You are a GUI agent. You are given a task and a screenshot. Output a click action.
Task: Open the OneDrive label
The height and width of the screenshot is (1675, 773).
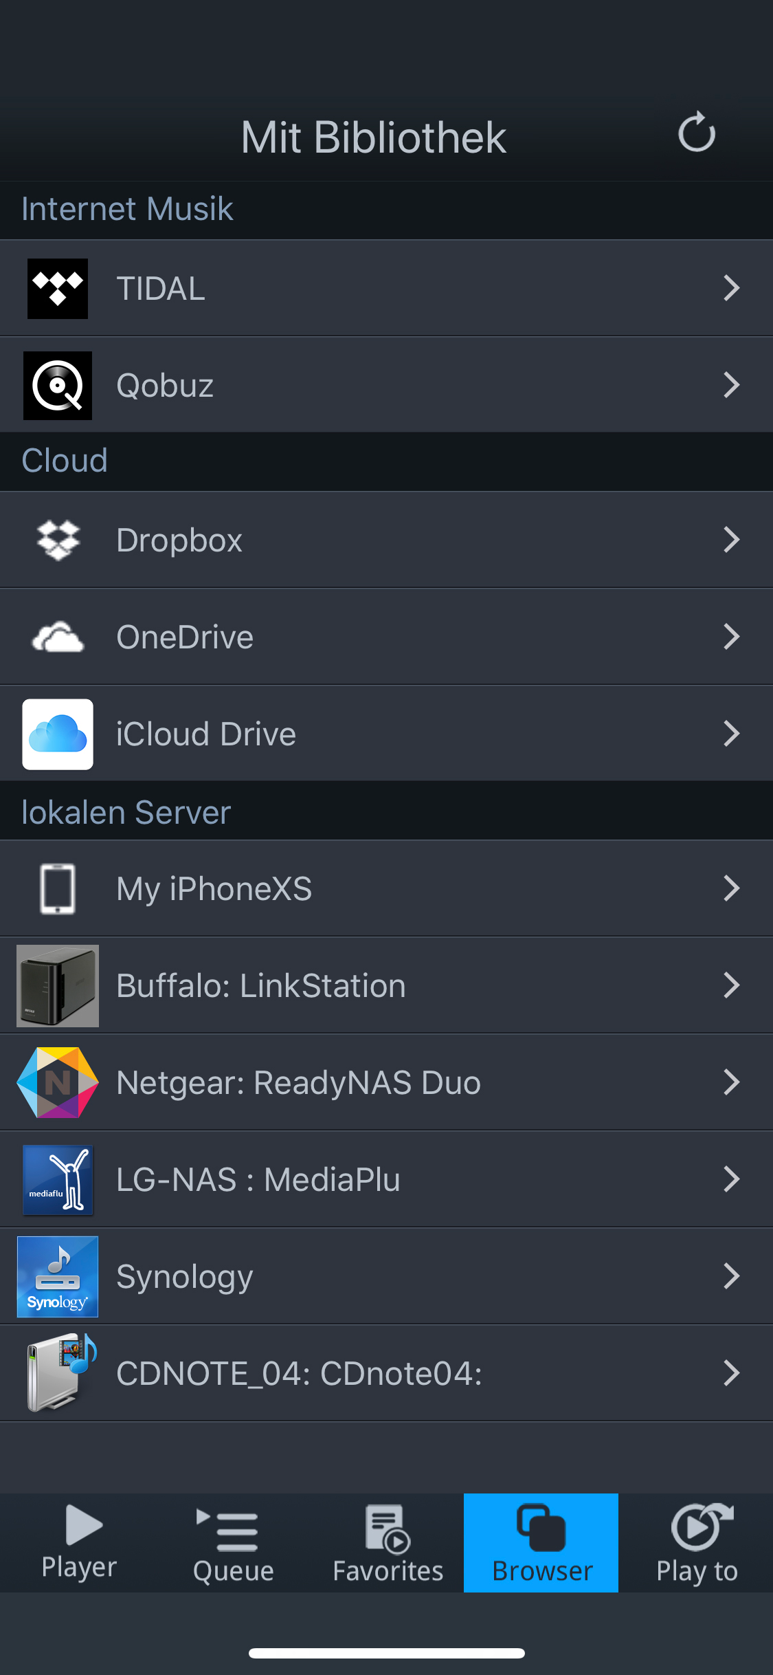tap(185, 637)
